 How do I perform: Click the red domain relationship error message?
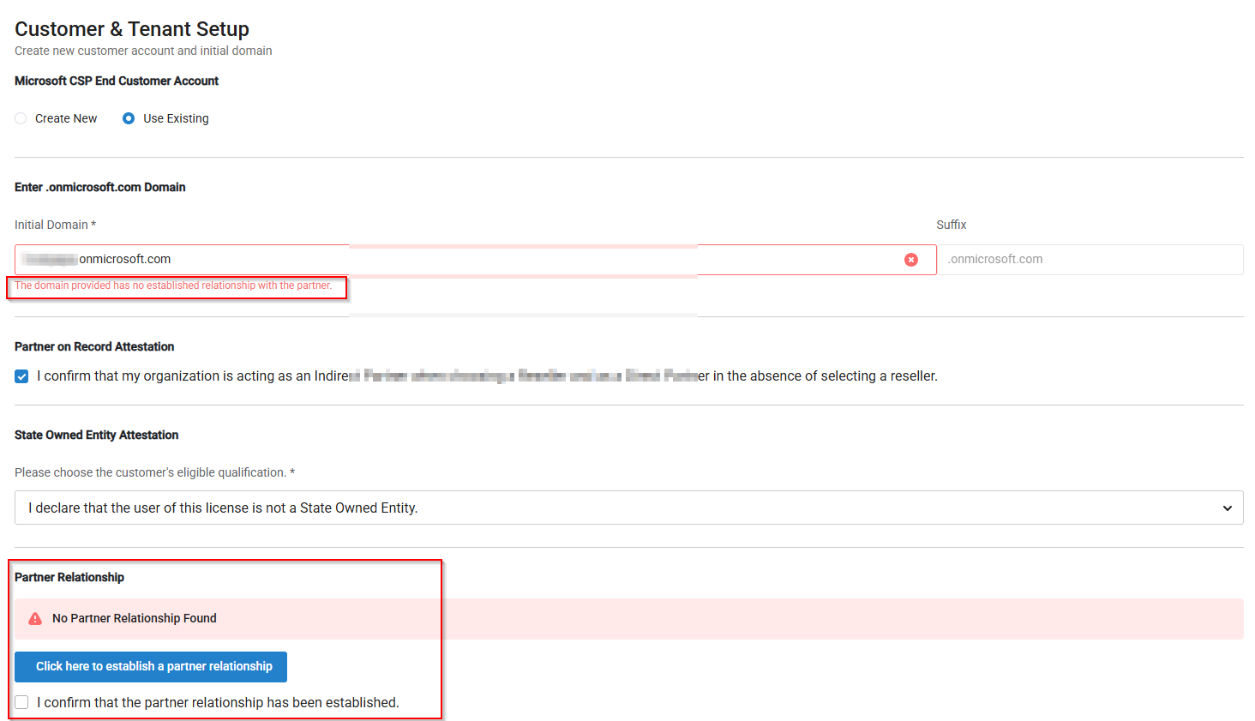pyautogui.click(x=173, y=285)
